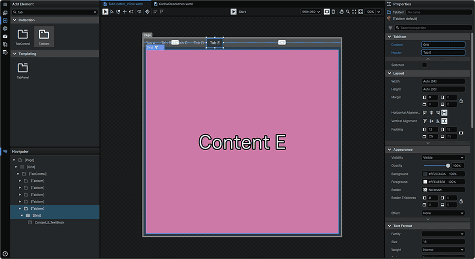Switch to mobile portrait preview mode

tap(333, 12)
